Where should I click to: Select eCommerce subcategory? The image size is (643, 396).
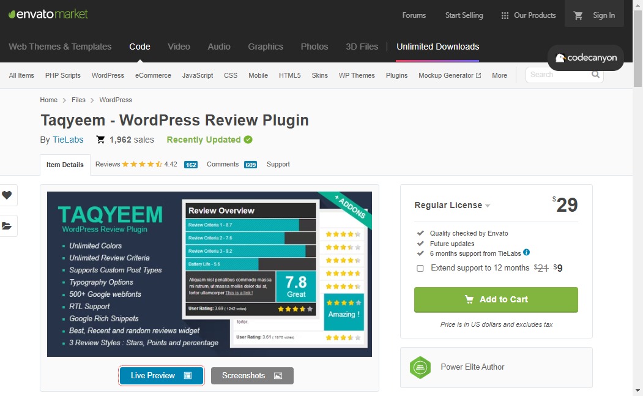point(153,75)
